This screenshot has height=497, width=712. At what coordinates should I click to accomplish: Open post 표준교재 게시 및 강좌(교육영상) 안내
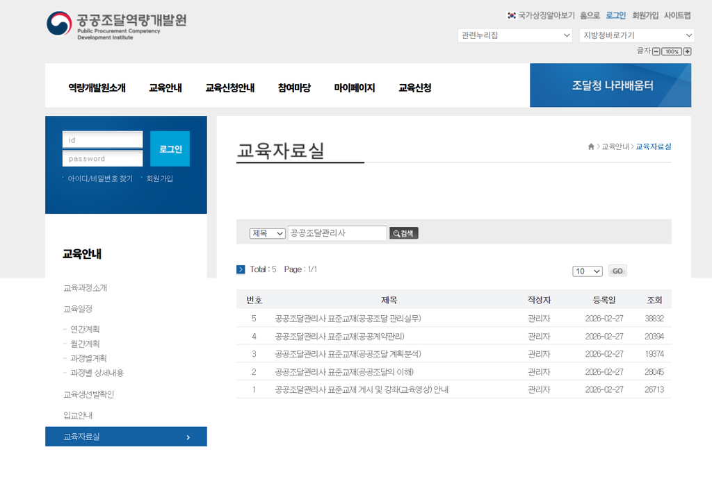click(x=362, y=390)
